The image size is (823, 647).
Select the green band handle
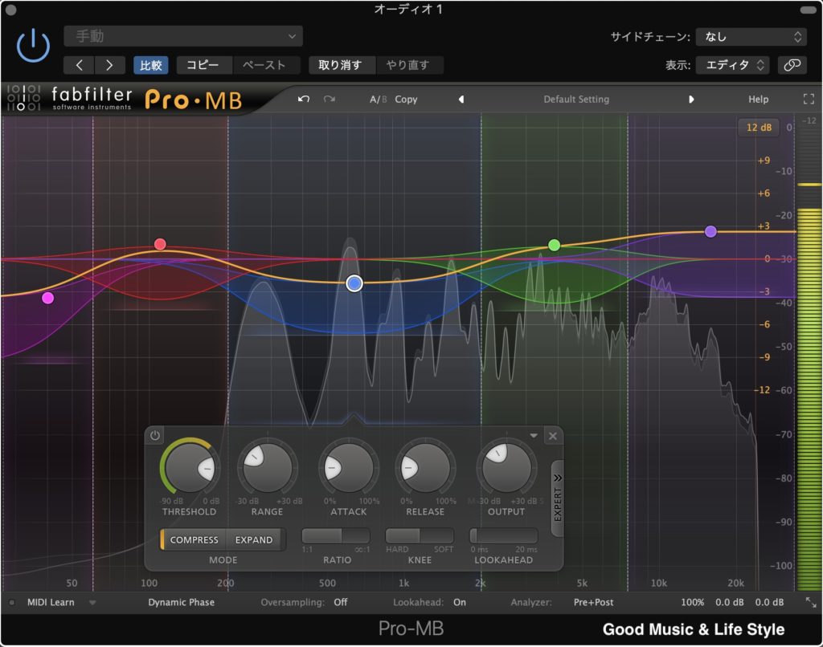[554, 245]
